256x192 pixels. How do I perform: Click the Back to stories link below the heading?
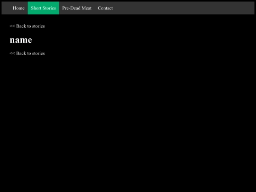27,54
